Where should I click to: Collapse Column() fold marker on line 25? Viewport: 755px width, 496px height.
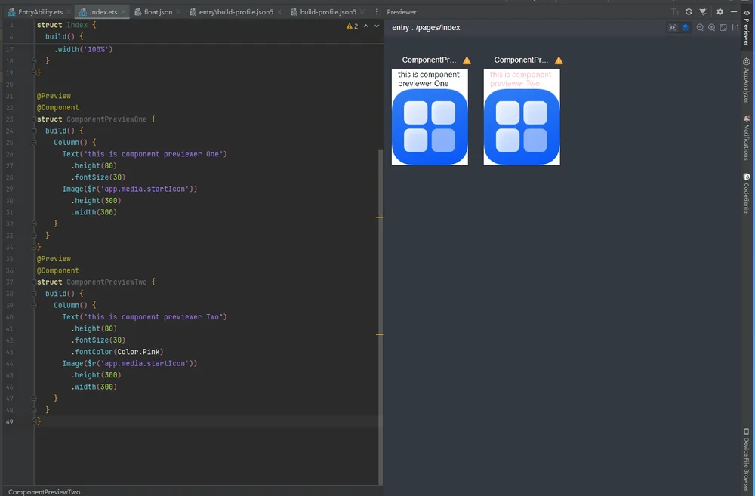34,143
